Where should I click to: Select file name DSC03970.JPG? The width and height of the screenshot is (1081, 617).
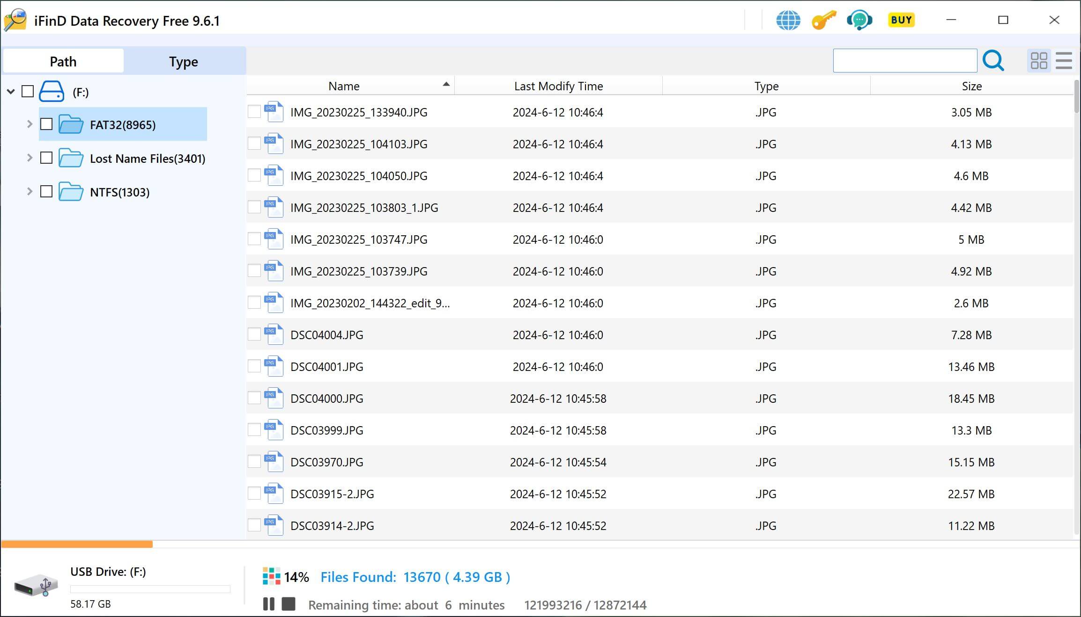point(327,462)
